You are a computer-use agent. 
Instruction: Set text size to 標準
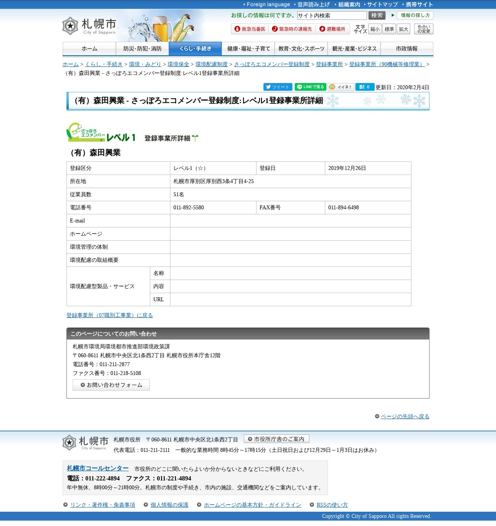[x=389, y=29]
